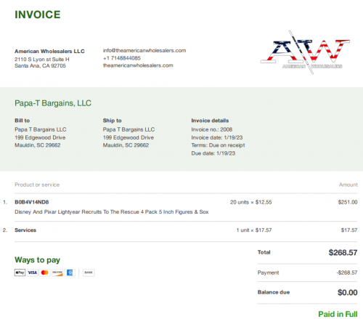Click the Apple Pay payment icon

pos(20,272)
